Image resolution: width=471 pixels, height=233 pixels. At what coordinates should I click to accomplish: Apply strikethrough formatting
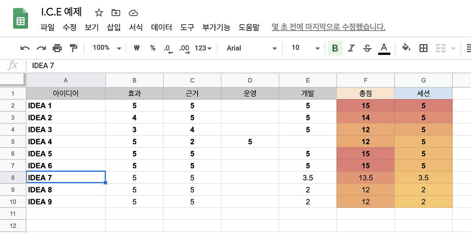coord(367,48)
